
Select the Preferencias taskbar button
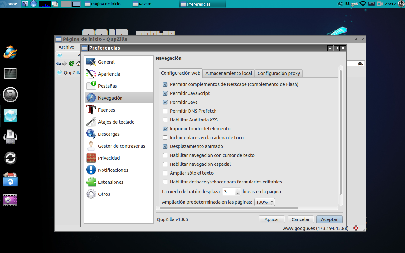click(x=202, y=4)
